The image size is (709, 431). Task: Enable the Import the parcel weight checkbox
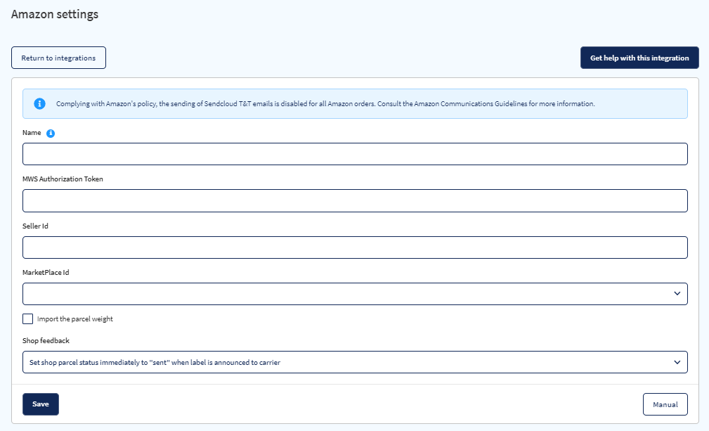27,319
